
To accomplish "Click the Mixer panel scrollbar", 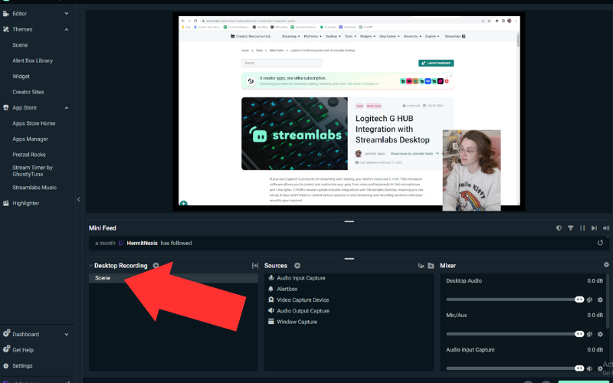I will (x=608, y=301).
